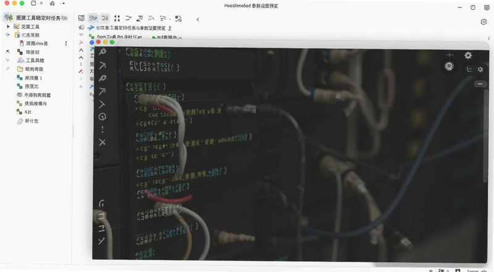The image size is (494, 272).
Task: Toggle the sidebar panel icon in title bar
Action: 33,3
